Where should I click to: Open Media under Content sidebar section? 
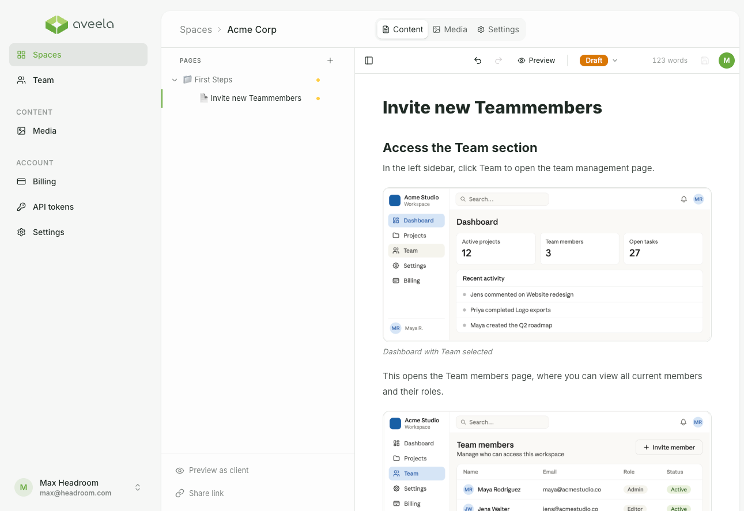(x=78, y=131)
